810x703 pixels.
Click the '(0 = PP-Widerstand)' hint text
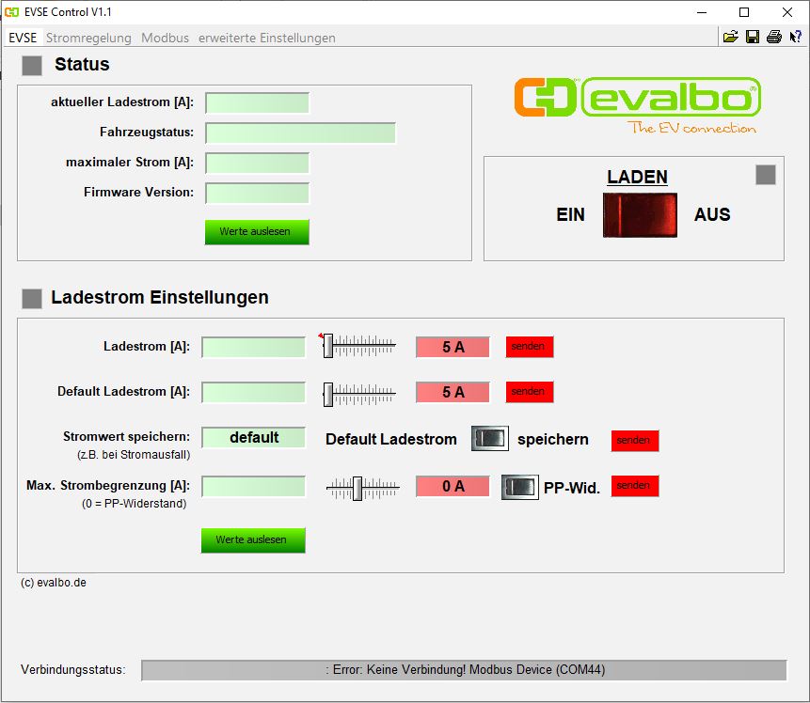[135, 504]
